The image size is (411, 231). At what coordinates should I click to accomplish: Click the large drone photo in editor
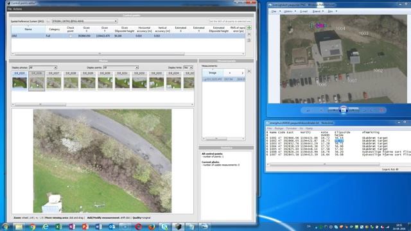click(x=102, y=161)
